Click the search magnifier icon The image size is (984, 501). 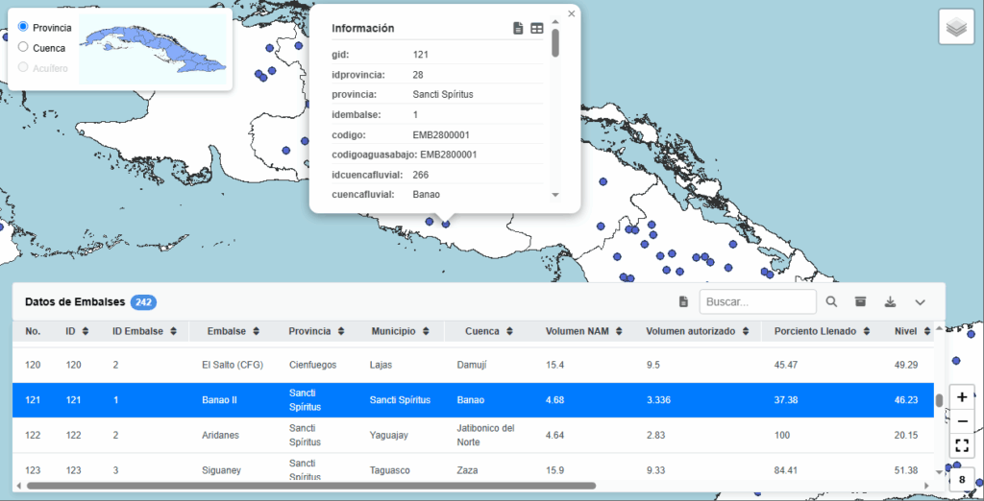[832, 302]
